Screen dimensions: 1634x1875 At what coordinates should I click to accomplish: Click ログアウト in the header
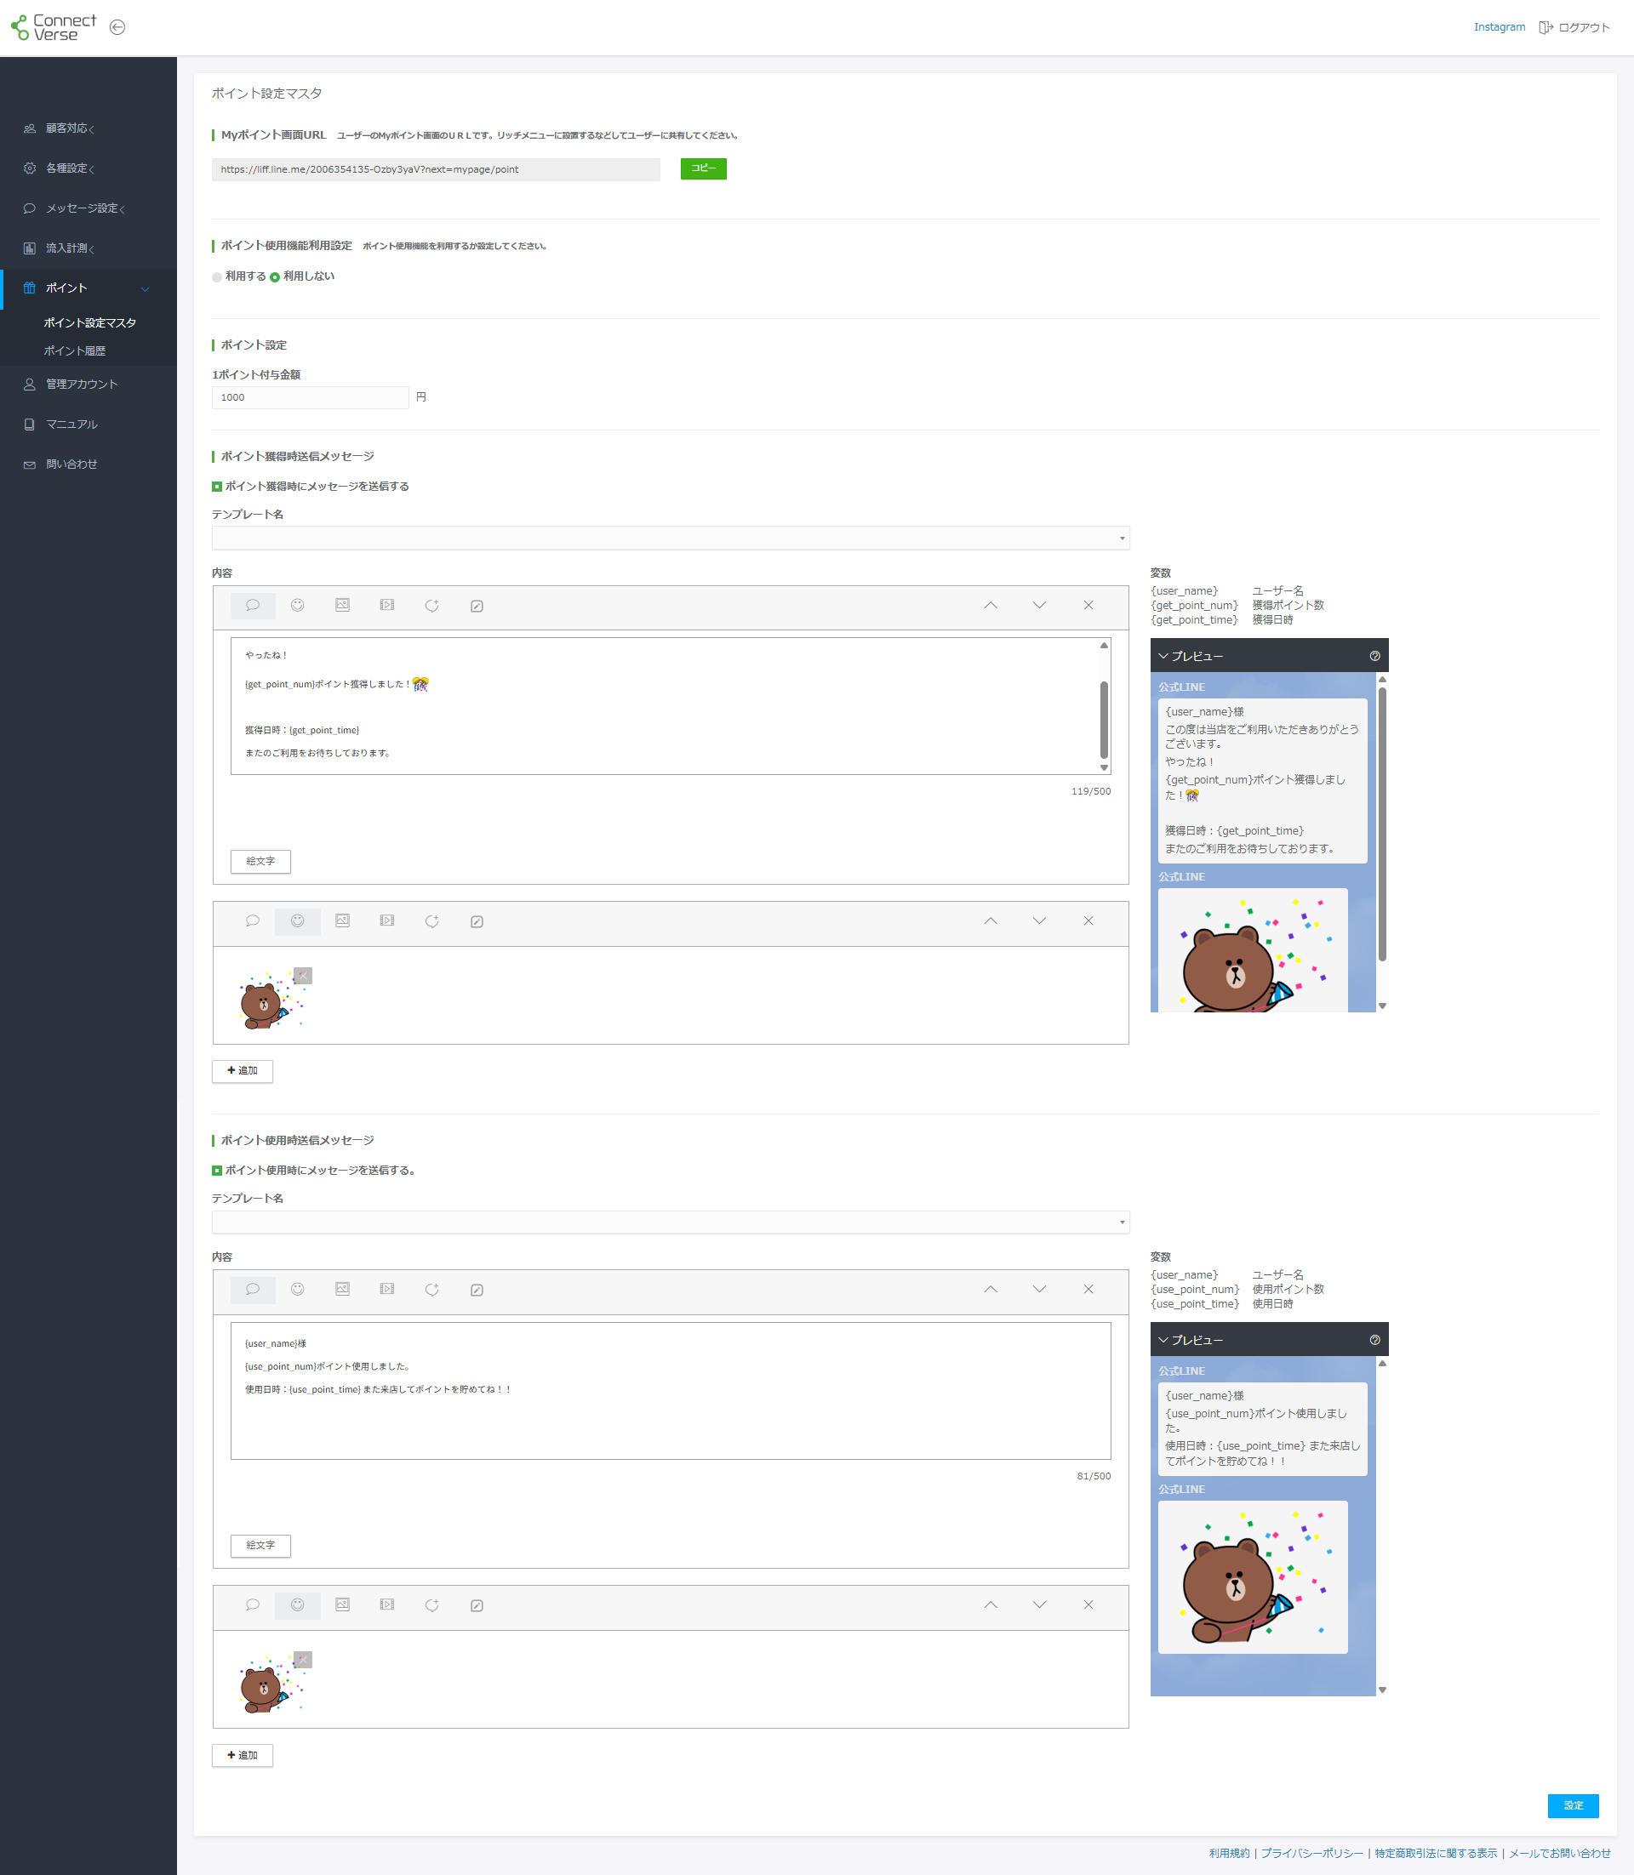tap(1574, 27)
